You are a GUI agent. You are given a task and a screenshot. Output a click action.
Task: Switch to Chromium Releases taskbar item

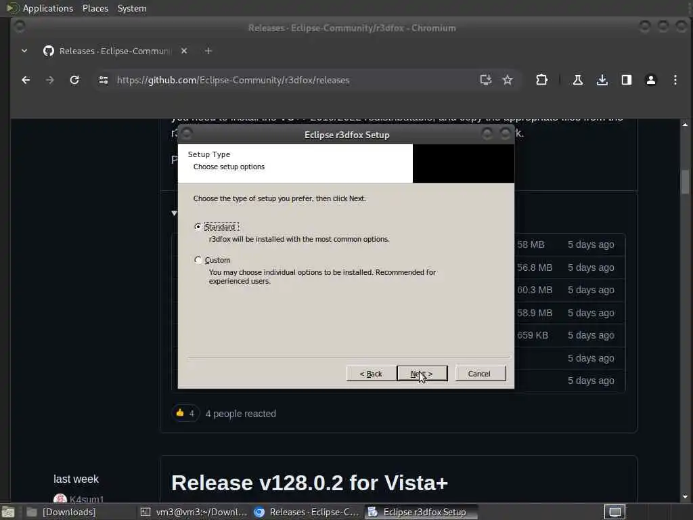pyautogui.click(x=307, y=512)
